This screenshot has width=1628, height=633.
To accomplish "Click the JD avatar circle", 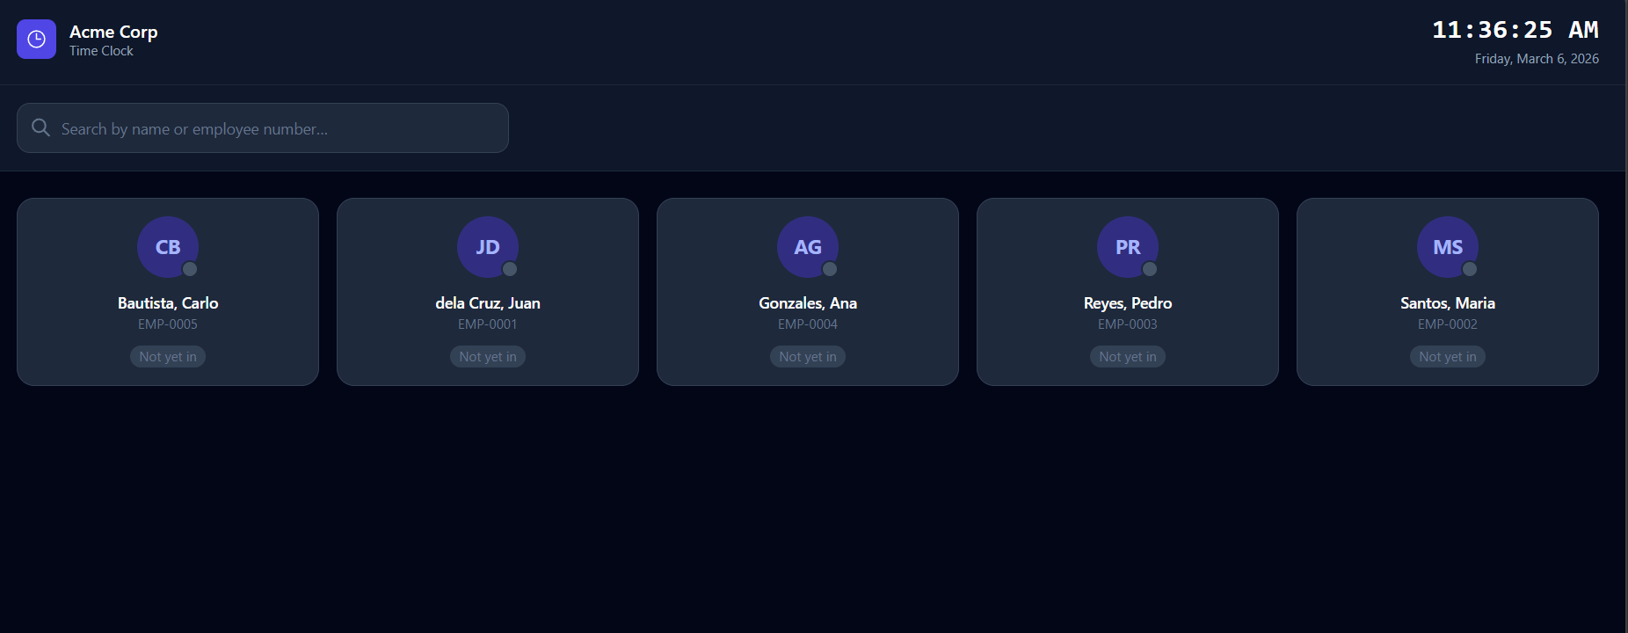I will click(487, 246).
